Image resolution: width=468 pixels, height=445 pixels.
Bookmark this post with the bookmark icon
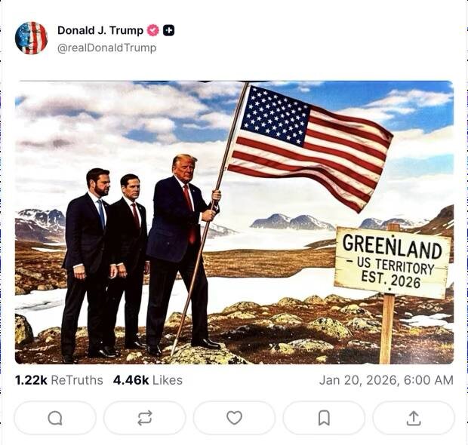(324, 418)
